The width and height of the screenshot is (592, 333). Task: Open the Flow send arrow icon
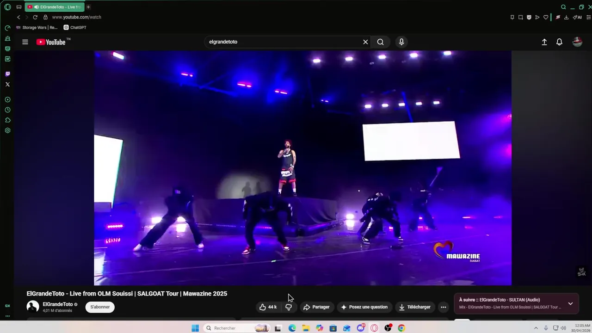(x=537, y=17)
